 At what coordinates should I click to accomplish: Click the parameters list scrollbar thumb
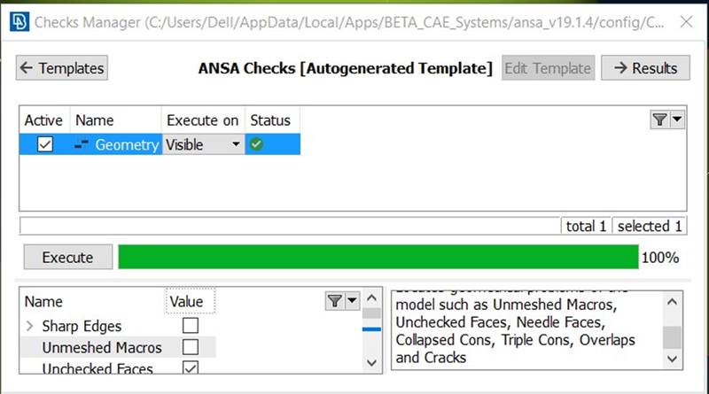pos(371,313)
